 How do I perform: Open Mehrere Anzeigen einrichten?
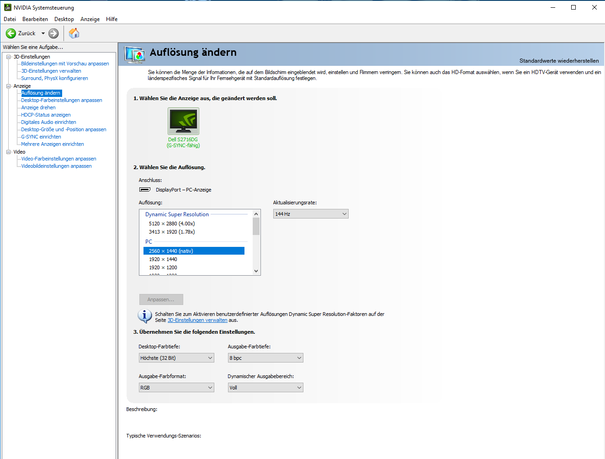click(53, 144)
